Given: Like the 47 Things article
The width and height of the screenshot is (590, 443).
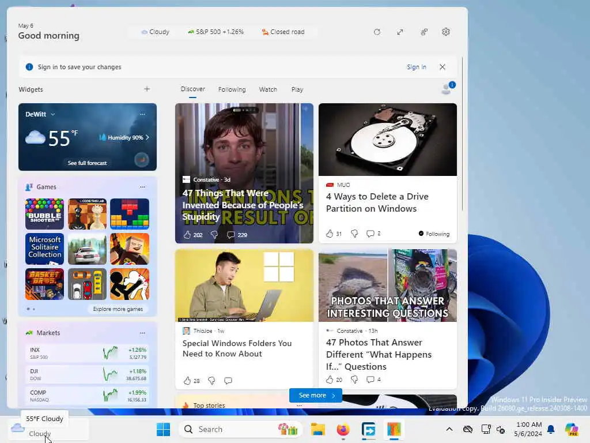Looking at the screenshot, I should point(187,235).
